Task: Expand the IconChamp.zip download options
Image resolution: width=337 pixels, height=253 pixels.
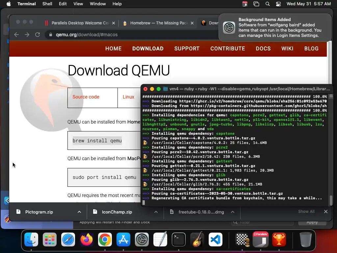Action: tap(156, 212)
